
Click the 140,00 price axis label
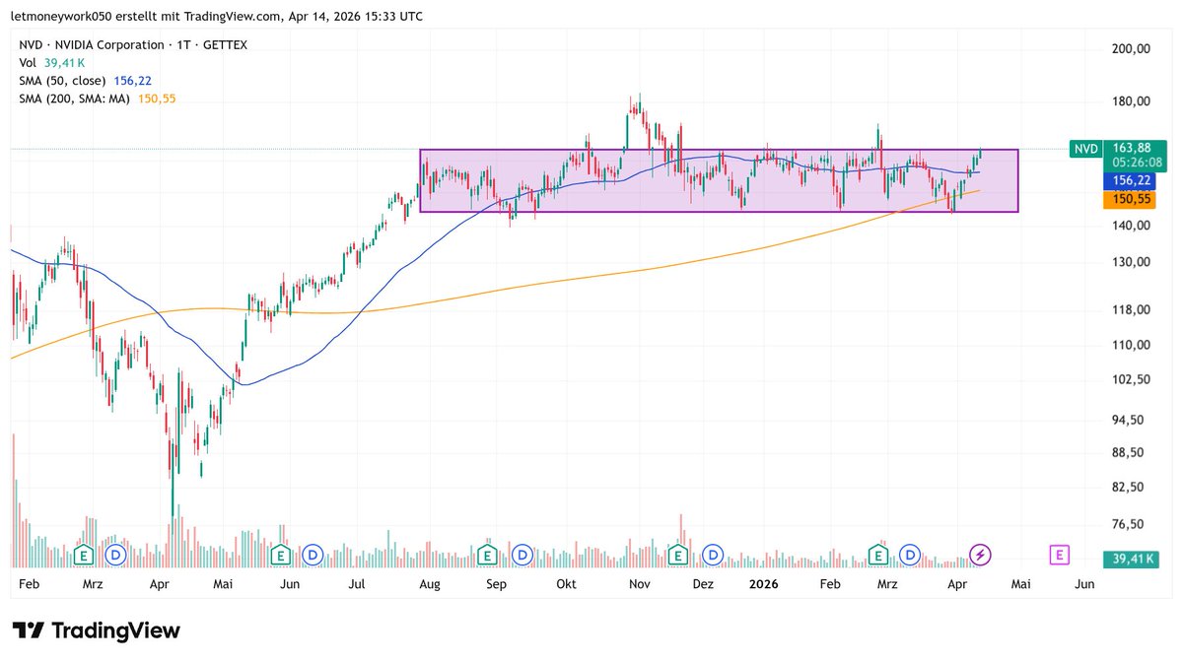click(1131, 226)
